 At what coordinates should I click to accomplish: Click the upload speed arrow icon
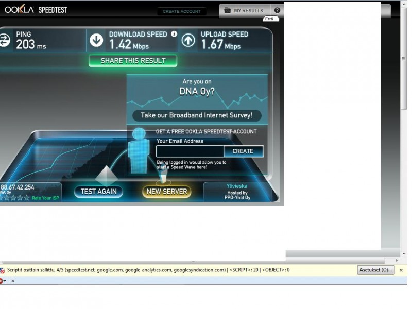pos(188,40)
